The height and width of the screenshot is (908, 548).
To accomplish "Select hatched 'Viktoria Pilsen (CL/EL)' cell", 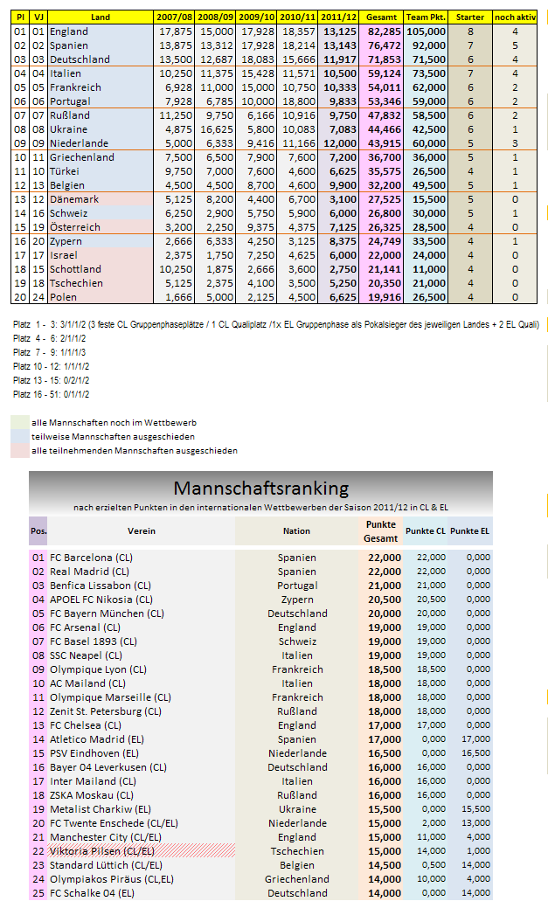I will pyautogui.click(x=142, y=851).
